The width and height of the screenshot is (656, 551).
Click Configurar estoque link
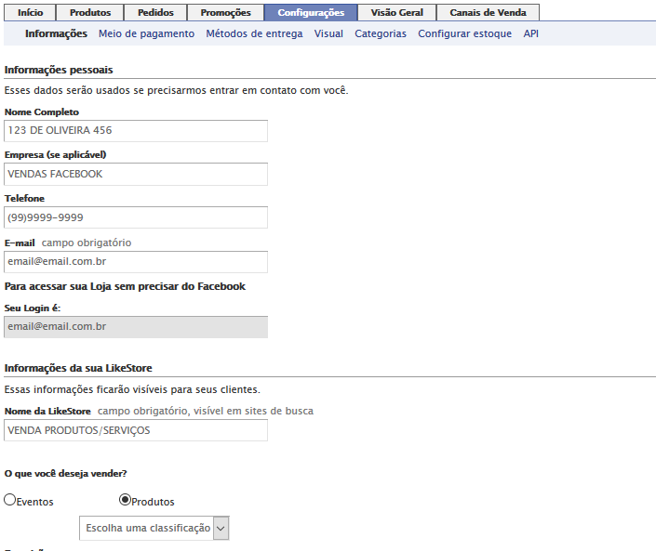tap(464, 33)
